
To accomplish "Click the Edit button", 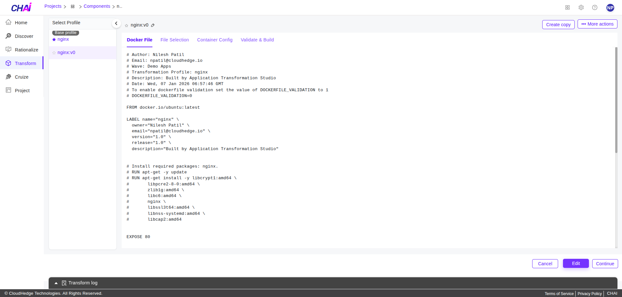I will coord(576,263).
